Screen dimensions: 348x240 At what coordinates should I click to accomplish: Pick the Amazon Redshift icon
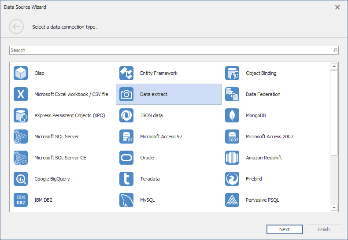click(232, 158)
